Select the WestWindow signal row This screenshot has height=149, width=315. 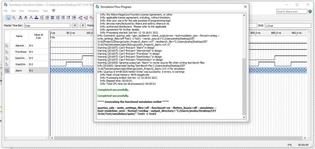click(x=26, y=64)
